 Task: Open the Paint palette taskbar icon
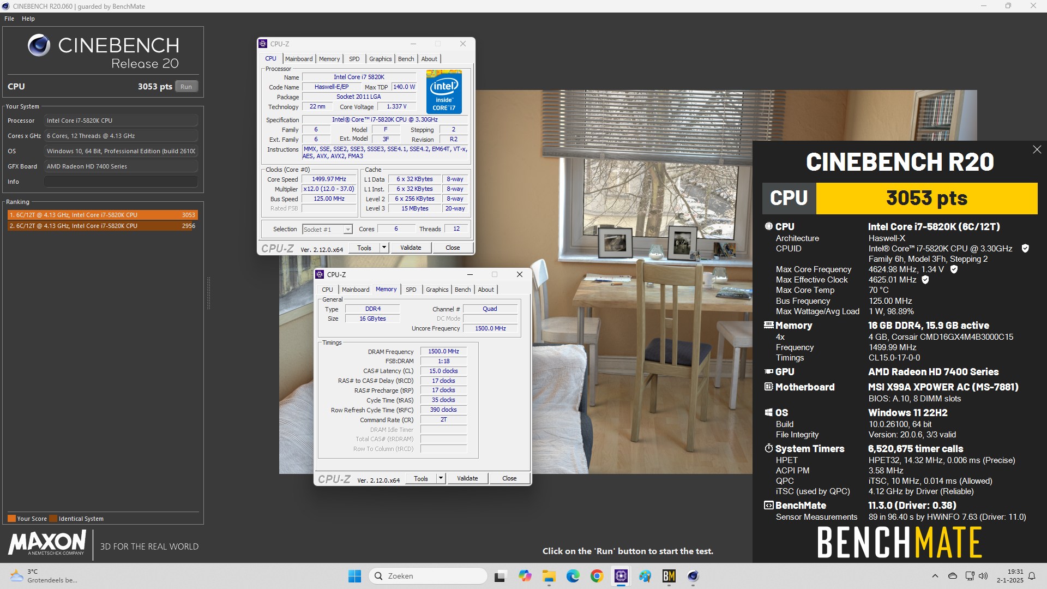coord(645,576)
